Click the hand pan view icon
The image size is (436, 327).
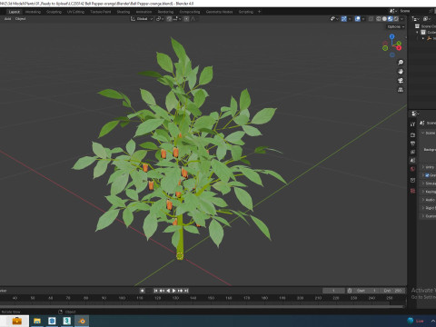[x=401, y=72]
